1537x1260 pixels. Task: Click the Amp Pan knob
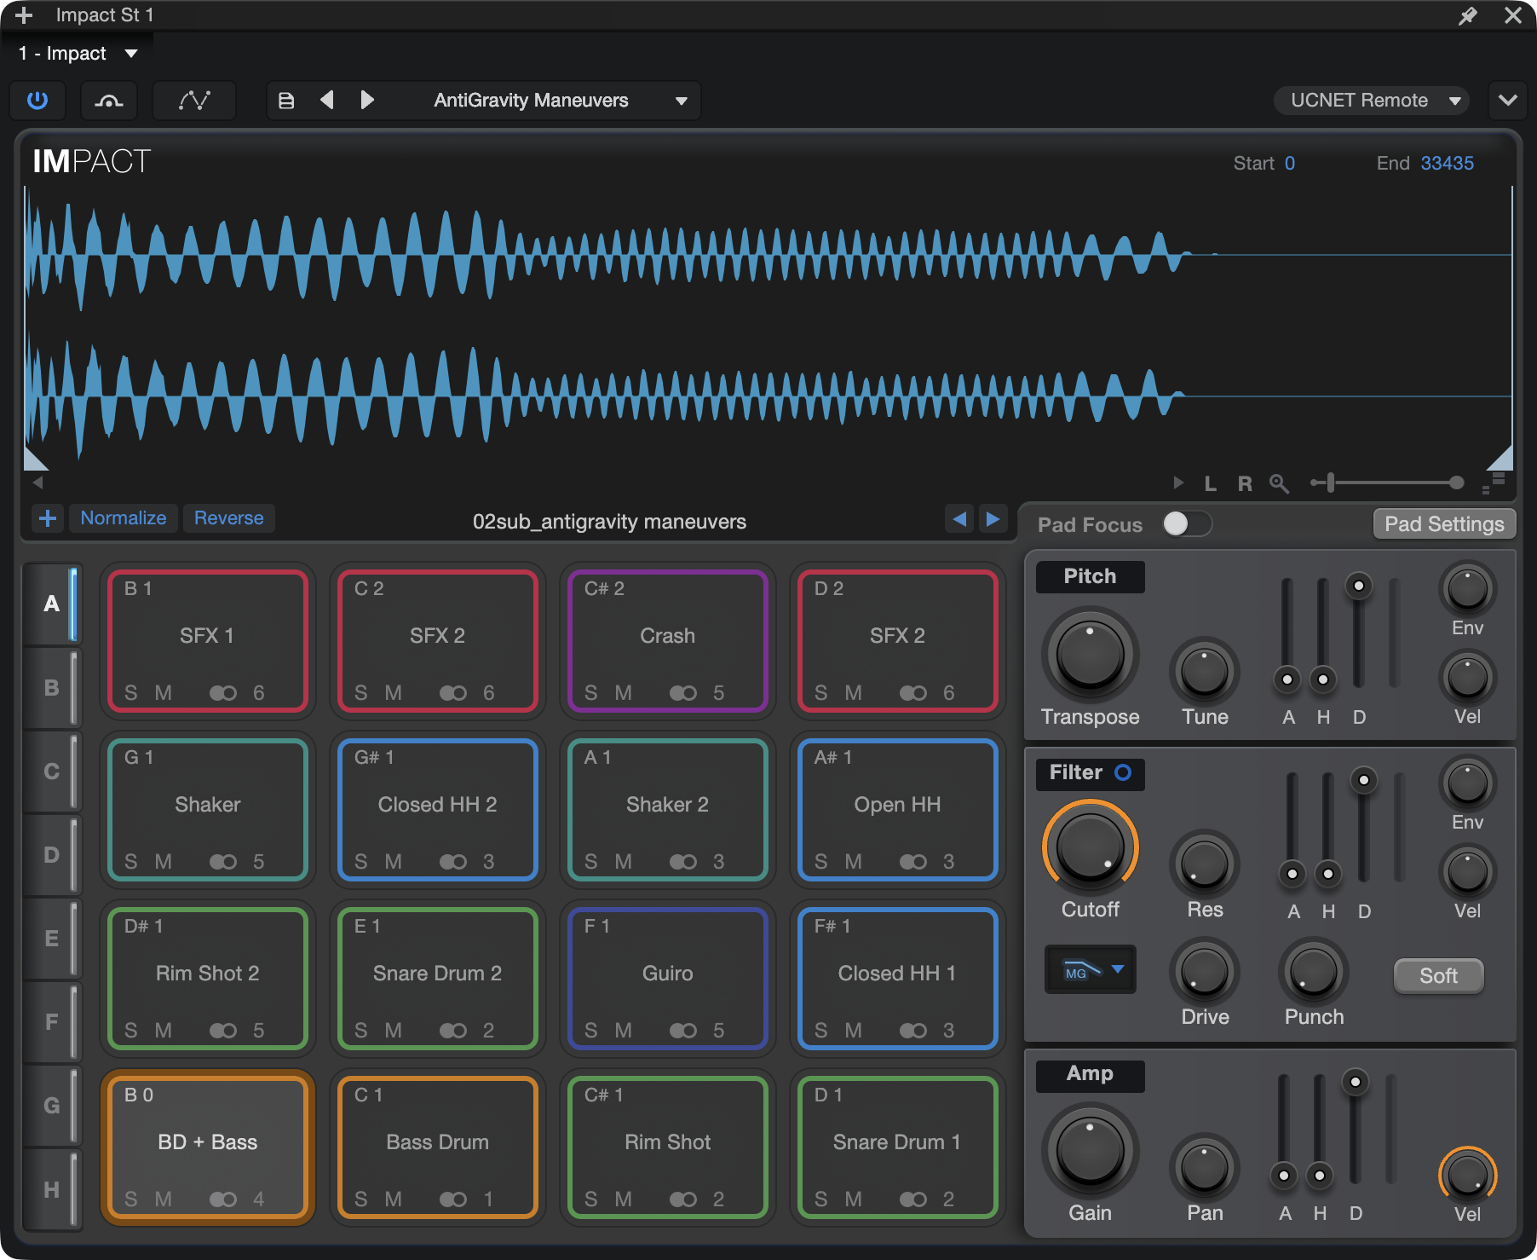point(1205,1168)
